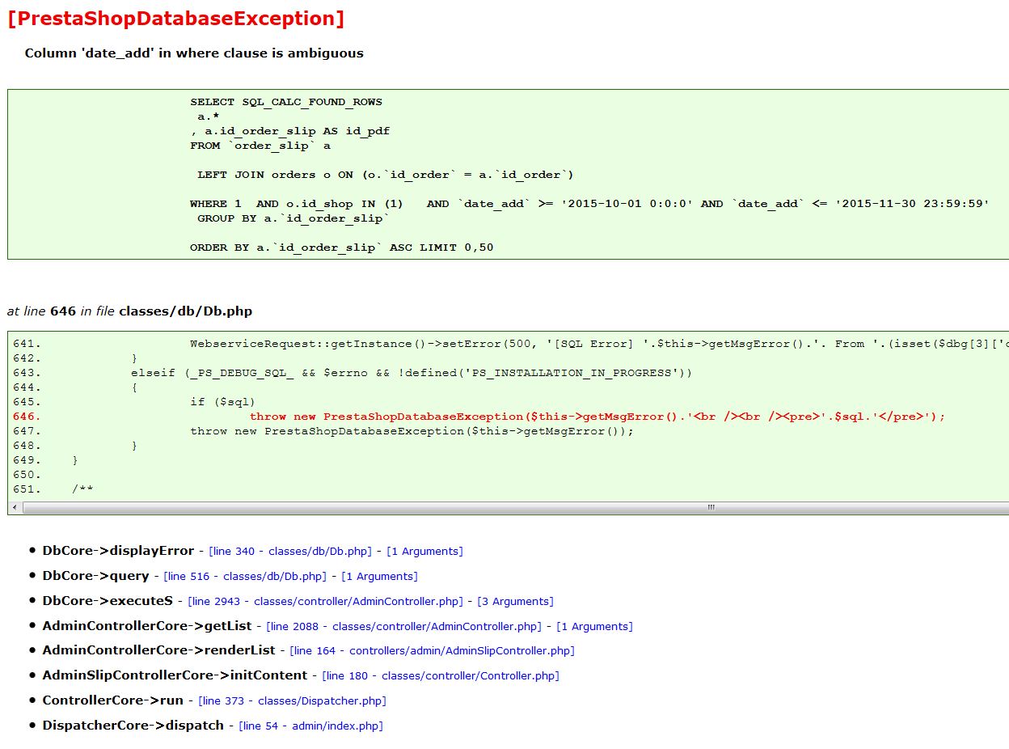Click code line 647 throw new exception
The height and width of the screenshot is (749, 1009).
coord(412,431)
